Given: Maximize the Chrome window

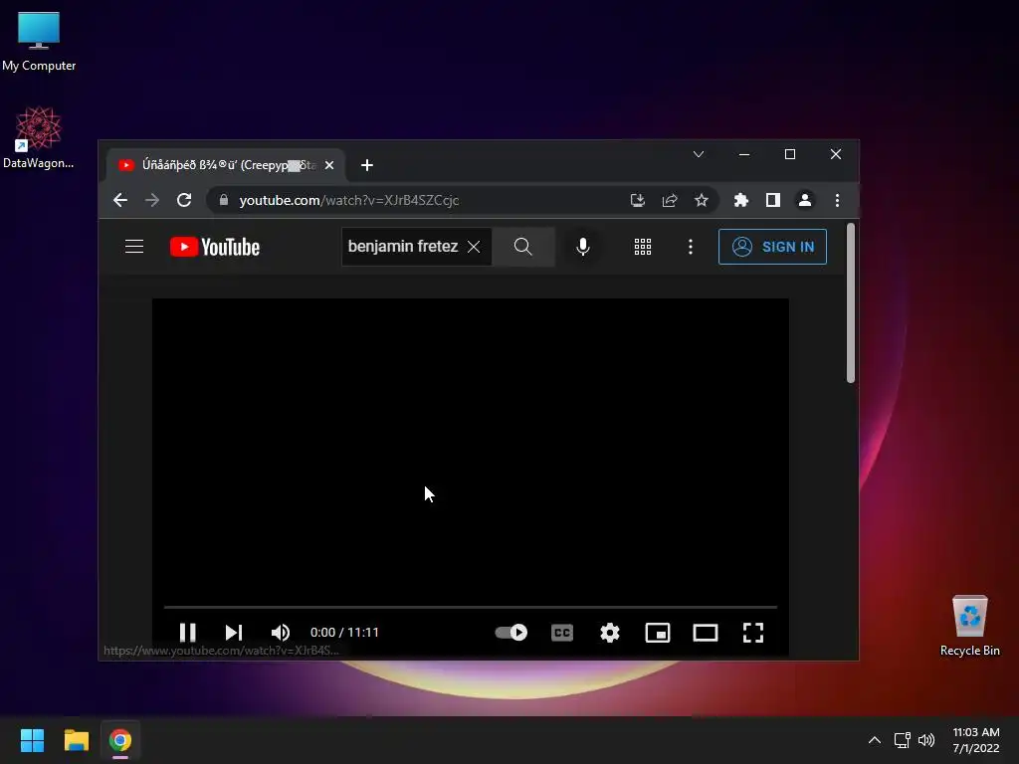Looking at the screenshot, I should click(x=789, y=154).
